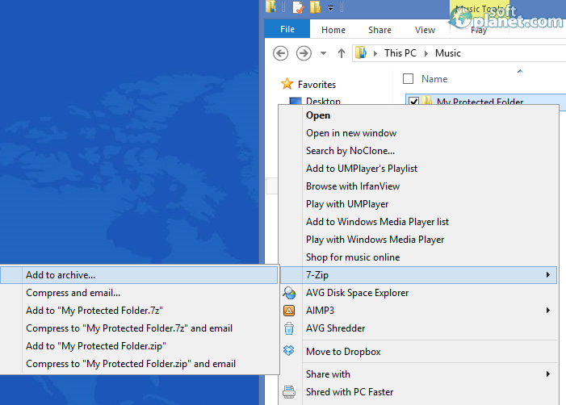Click the orange AIMP3 icon

[x=289, y=311]
